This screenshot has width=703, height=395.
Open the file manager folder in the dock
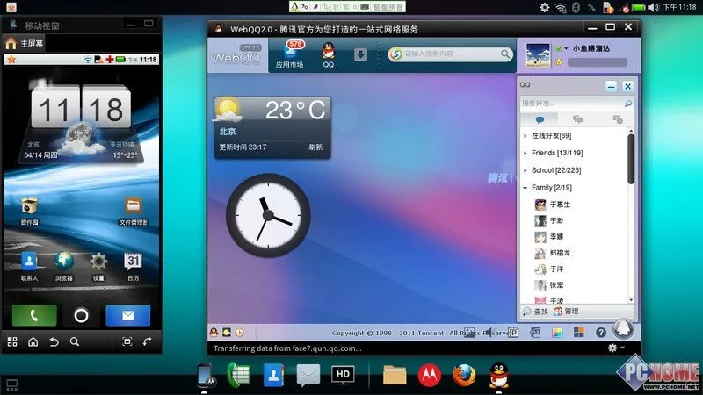click(395, 375)
